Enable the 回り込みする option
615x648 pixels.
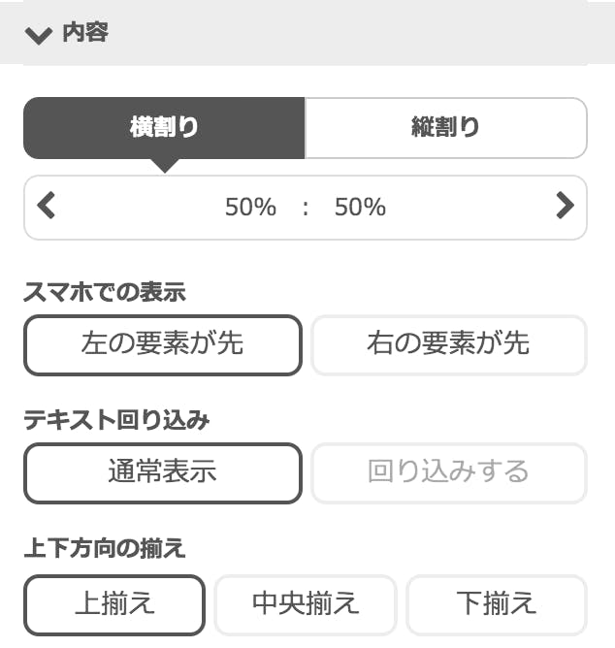point(448,472)
